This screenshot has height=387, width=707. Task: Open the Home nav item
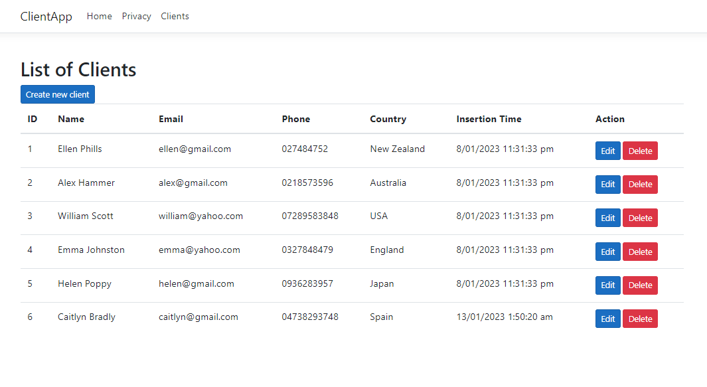(x=99, y=17)
